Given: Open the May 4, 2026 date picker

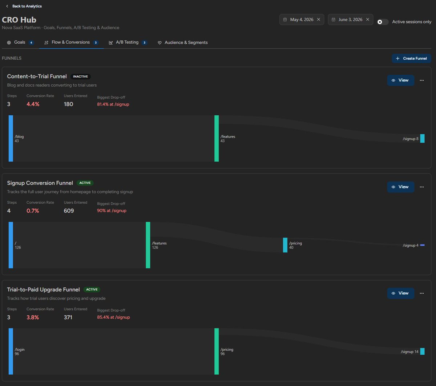Looking at the screenshot, I should click(x=302, y=20).
